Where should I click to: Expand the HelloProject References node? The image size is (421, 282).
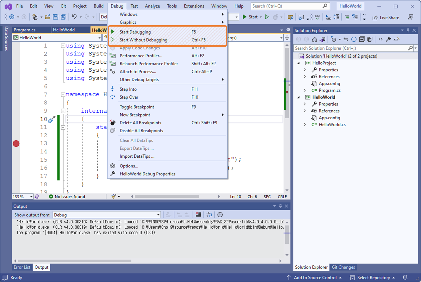tap(305, 76)
